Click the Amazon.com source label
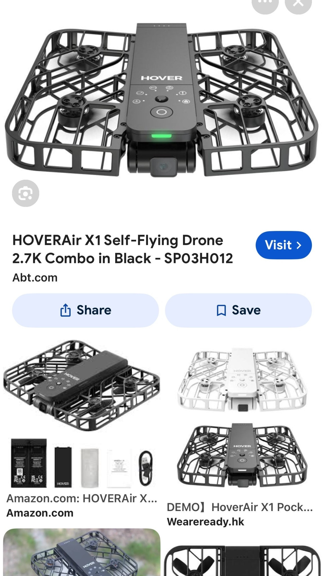The width and height of the screenshot is (324, 576). (40, 513)
